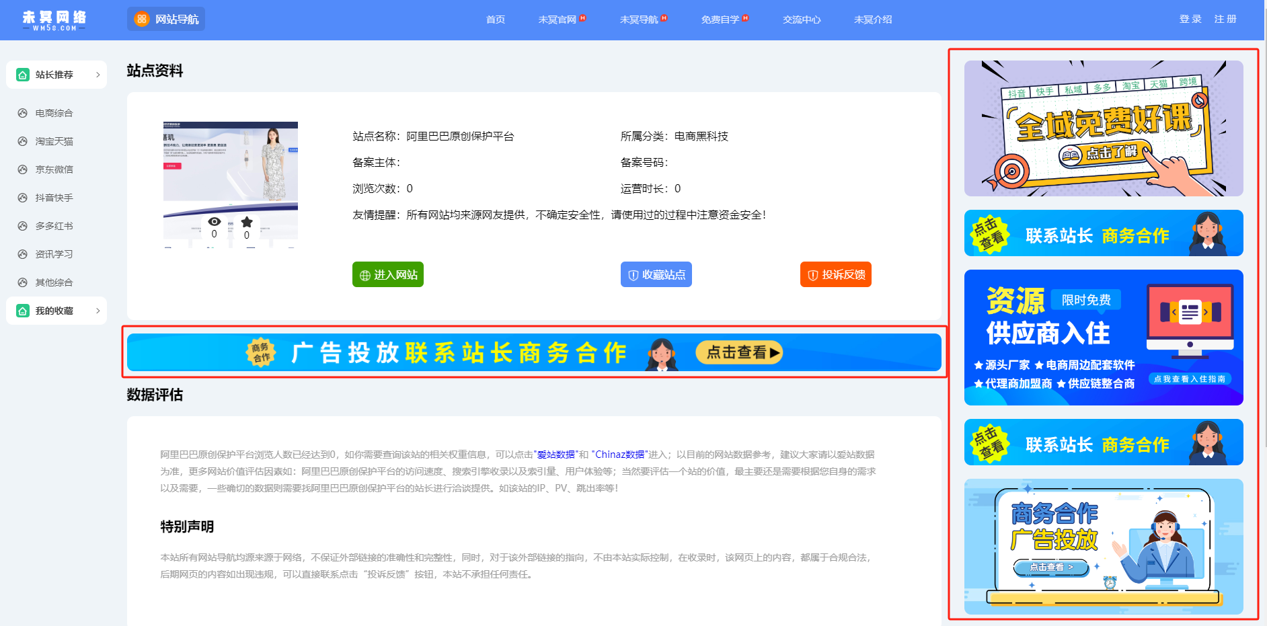Click the icon beside 其他综合
This screenshot has width=1267, height=626.
click(x=23, y=282)
